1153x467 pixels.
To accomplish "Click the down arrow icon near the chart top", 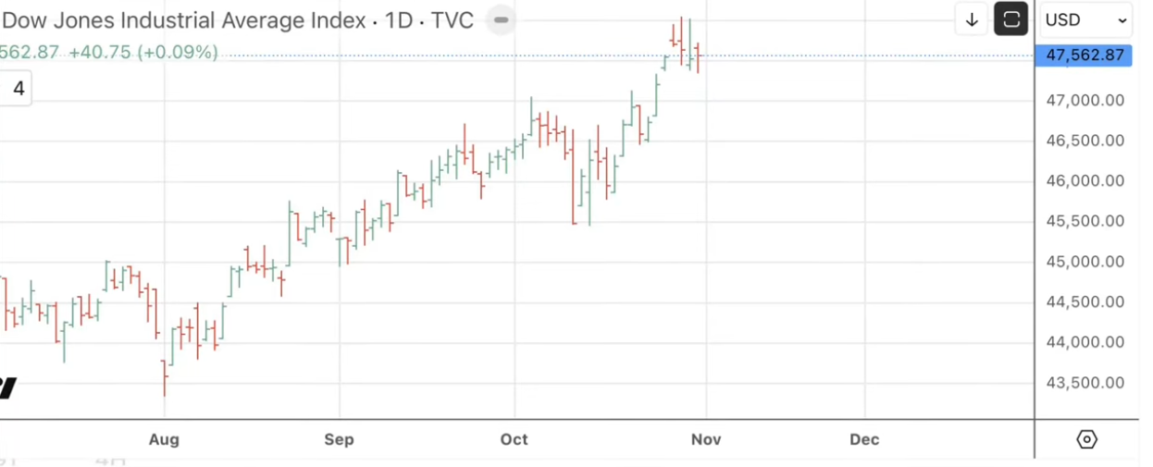I will pyautogui.click(x=972, y=19).
